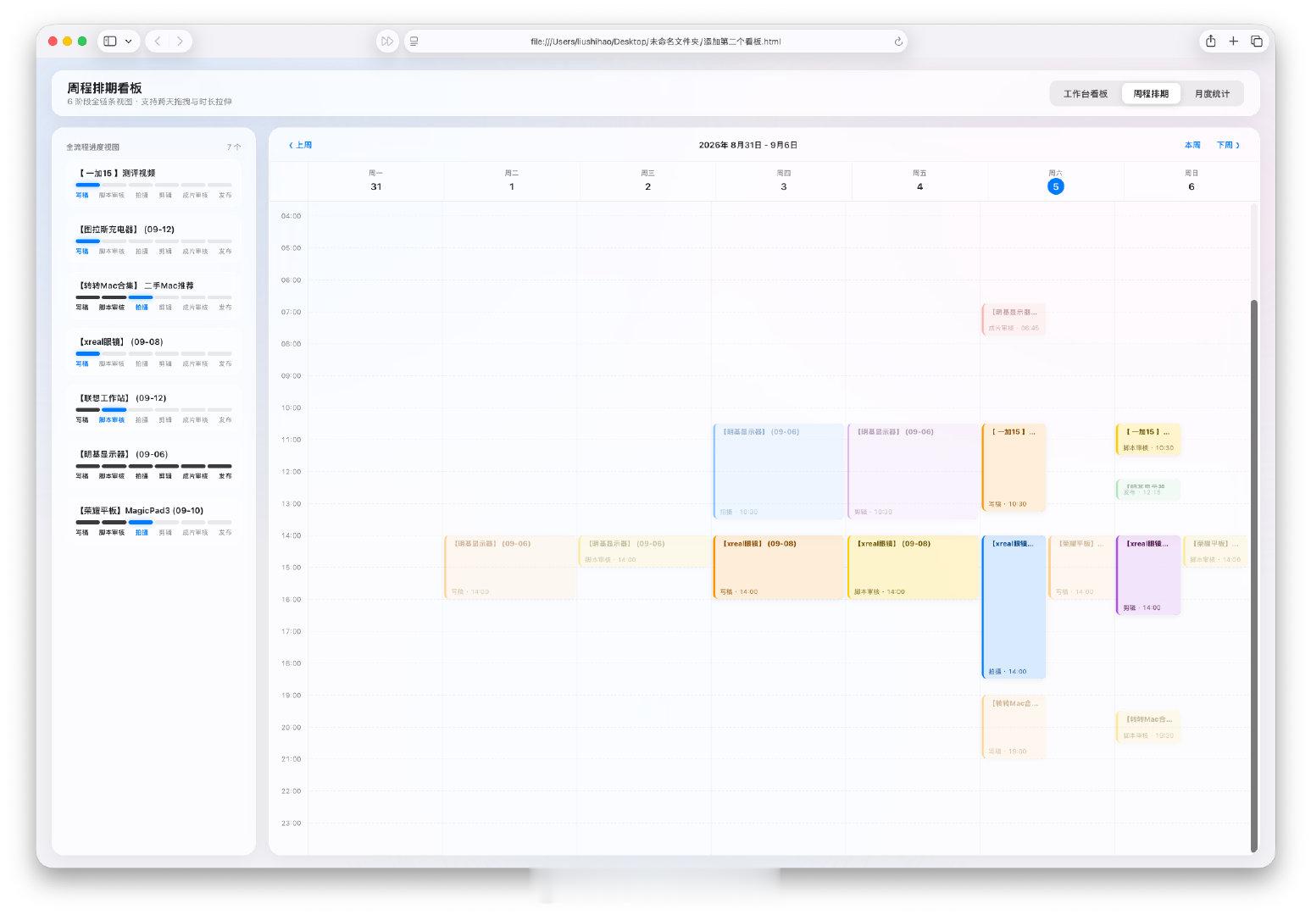This screenshot has width=1311, height=915.
Task: Select the 明基显示器 拍摄 10:30 event
Action: [x=779, y=471]
